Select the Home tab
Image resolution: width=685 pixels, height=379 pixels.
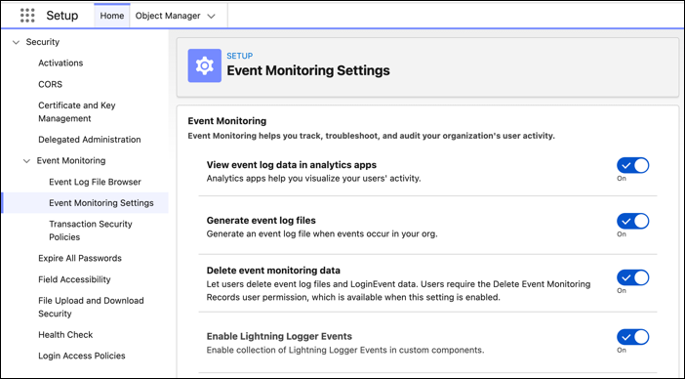pyautogui.click(x=112, y=16)
